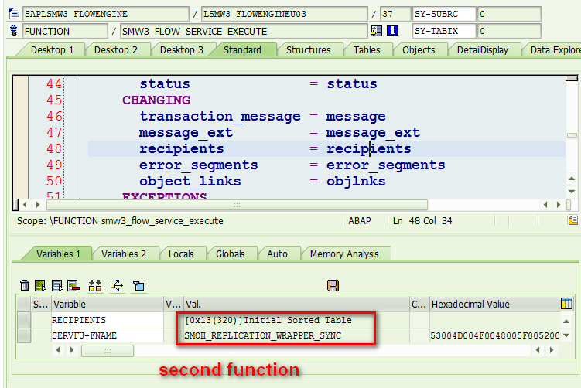Screen dimensions: 581x388
Task: Click objlnks on line 50
Action: point(356,182)
